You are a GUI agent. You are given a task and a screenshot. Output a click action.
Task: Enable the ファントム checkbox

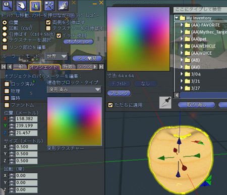pos(7,105)
